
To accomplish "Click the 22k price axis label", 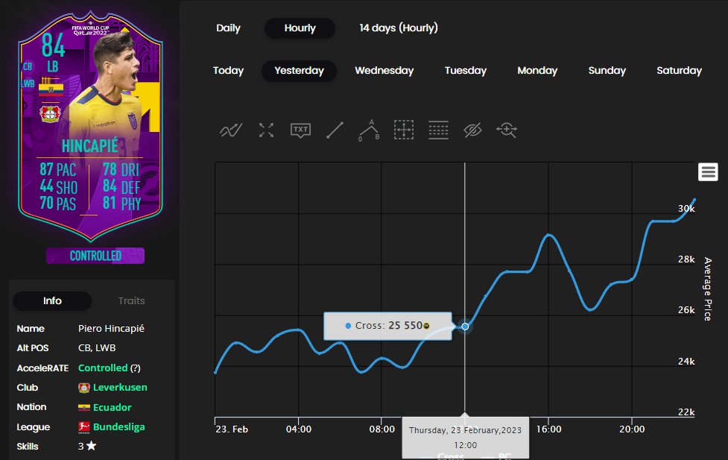I will (x=686, y=412).
